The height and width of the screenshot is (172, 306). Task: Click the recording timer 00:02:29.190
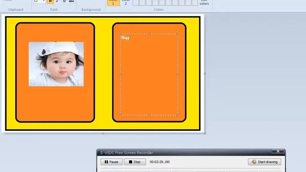click(160, 162)
